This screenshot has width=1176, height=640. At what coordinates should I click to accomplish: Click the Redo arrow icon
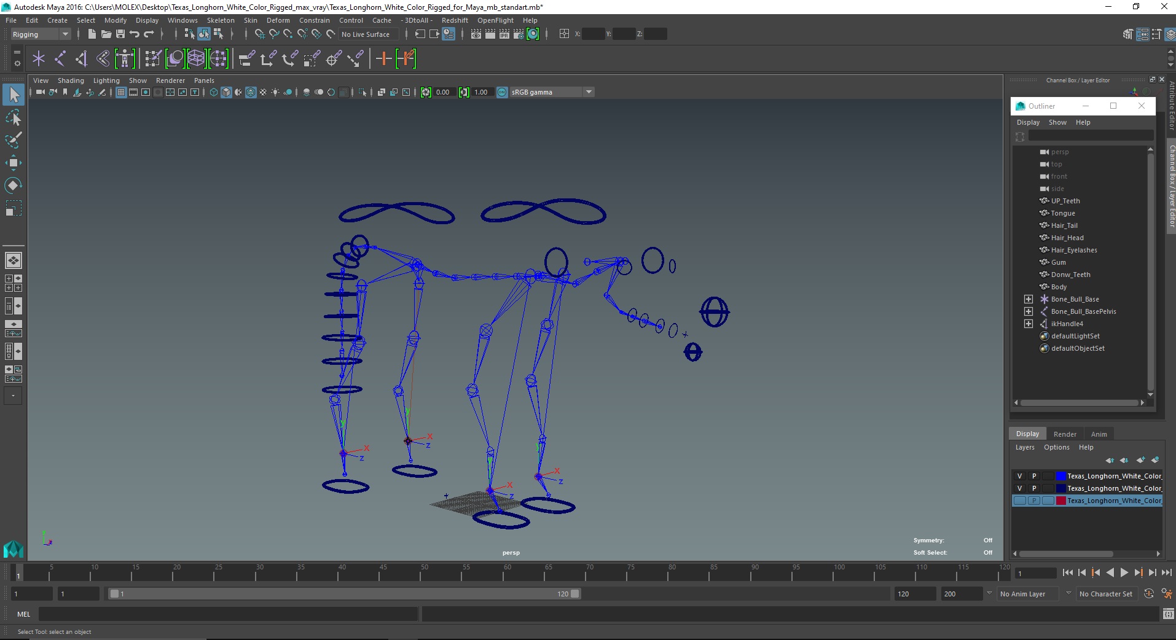point(149,34)
